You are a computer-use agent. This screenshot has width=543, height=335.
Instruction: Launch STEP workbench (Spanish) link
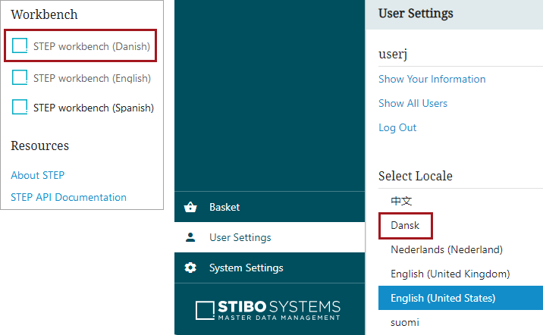point(93,108)
